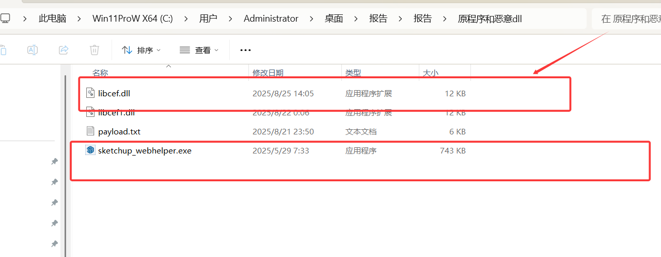Click the 2025/8/21 23:50 date cell
Viewport: 661px width, 257px height.
[x=283, y=131]
